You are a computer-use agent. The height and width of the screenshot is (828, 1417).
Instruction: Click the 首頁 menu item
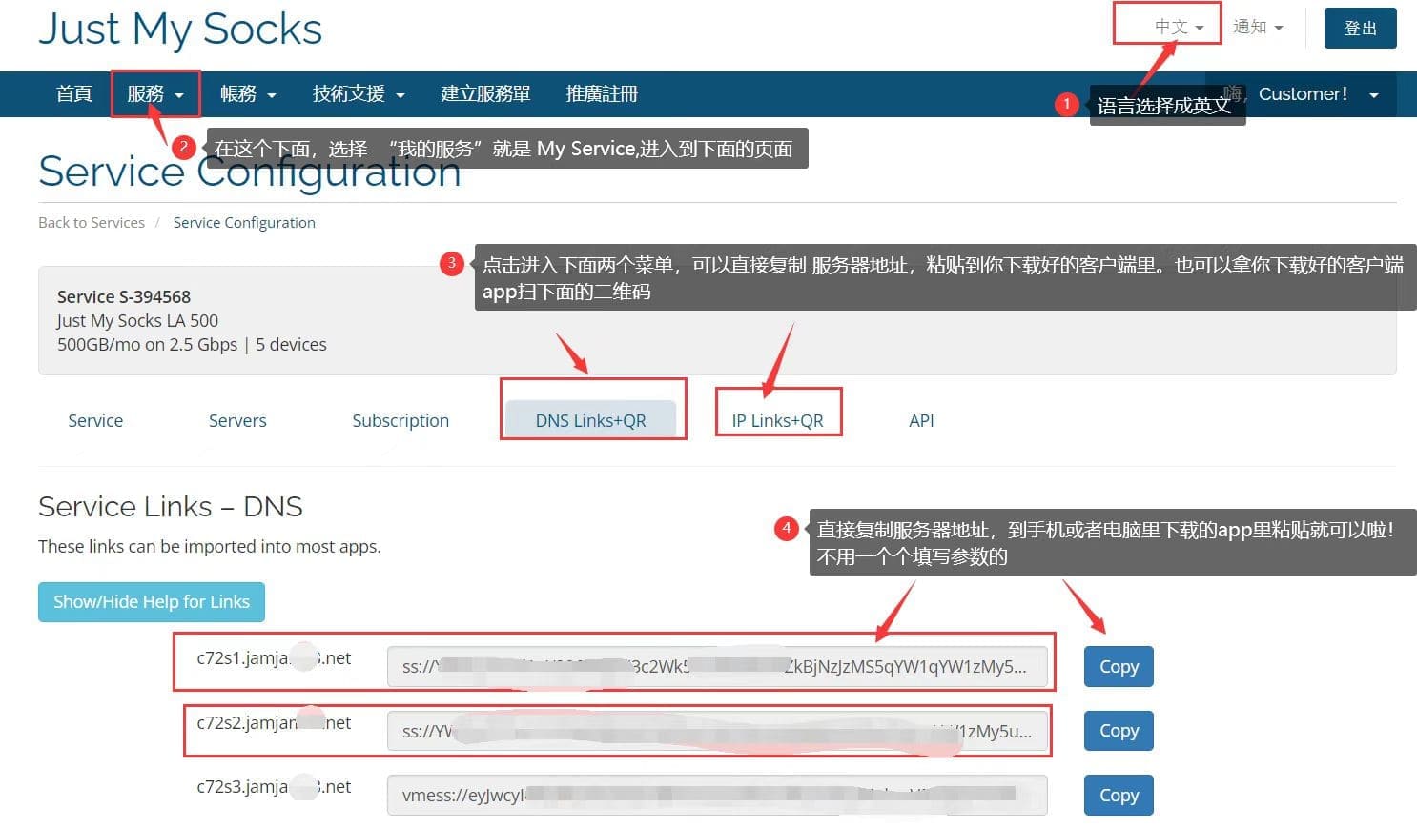click(x=73, y=93)
